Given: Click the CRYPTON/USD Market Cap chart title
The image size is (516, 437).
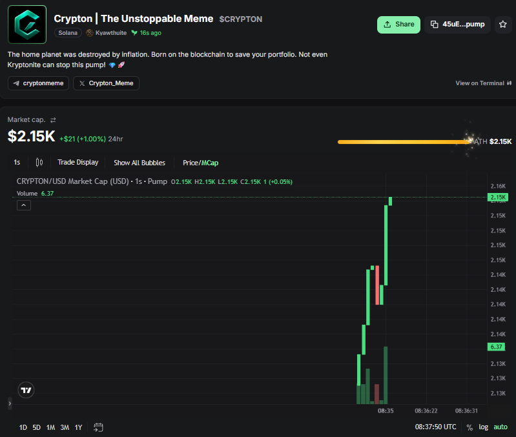Looking at the screenshot, I should pos(92,181).
